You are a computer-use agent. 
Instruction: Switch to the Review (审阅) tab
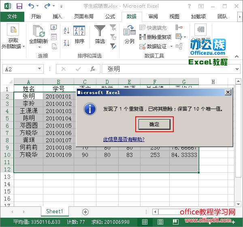click(153, 17)
